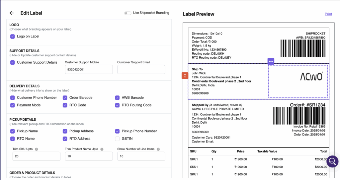Enable the GSTIN checkbox

coord(117,139)
